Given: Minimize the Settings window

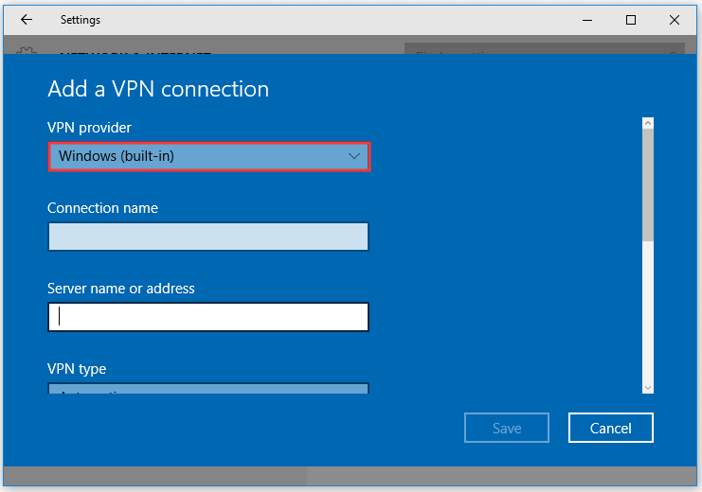Looking at the screenshot, I should [x=587, y=20].
